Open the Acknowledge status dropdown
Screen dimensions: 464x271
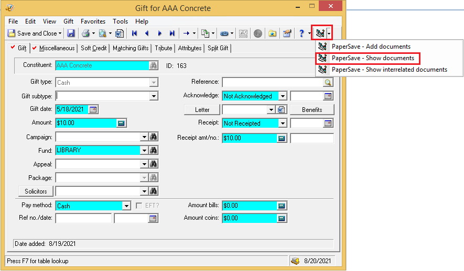point(283,96)
